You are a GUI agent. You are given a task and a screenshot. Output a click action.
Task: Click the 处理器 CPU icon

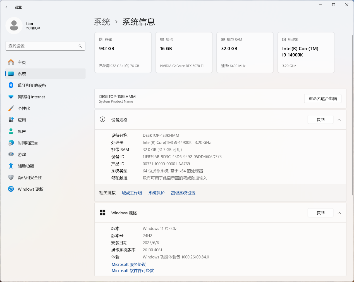tap(284, 40)
